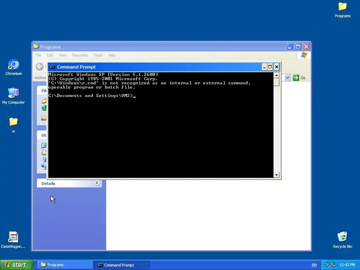Minimize the Programs window

pos(290,47)
